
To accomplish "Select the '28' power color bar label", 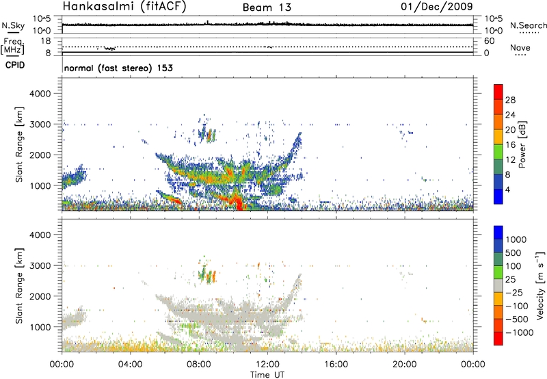I will (510, 100).
